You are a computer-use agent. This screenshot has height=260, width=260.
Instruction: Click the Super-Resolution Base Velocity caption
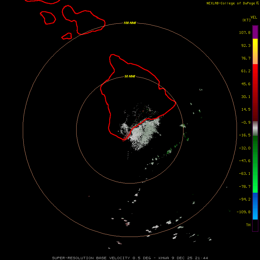[130, 258]
